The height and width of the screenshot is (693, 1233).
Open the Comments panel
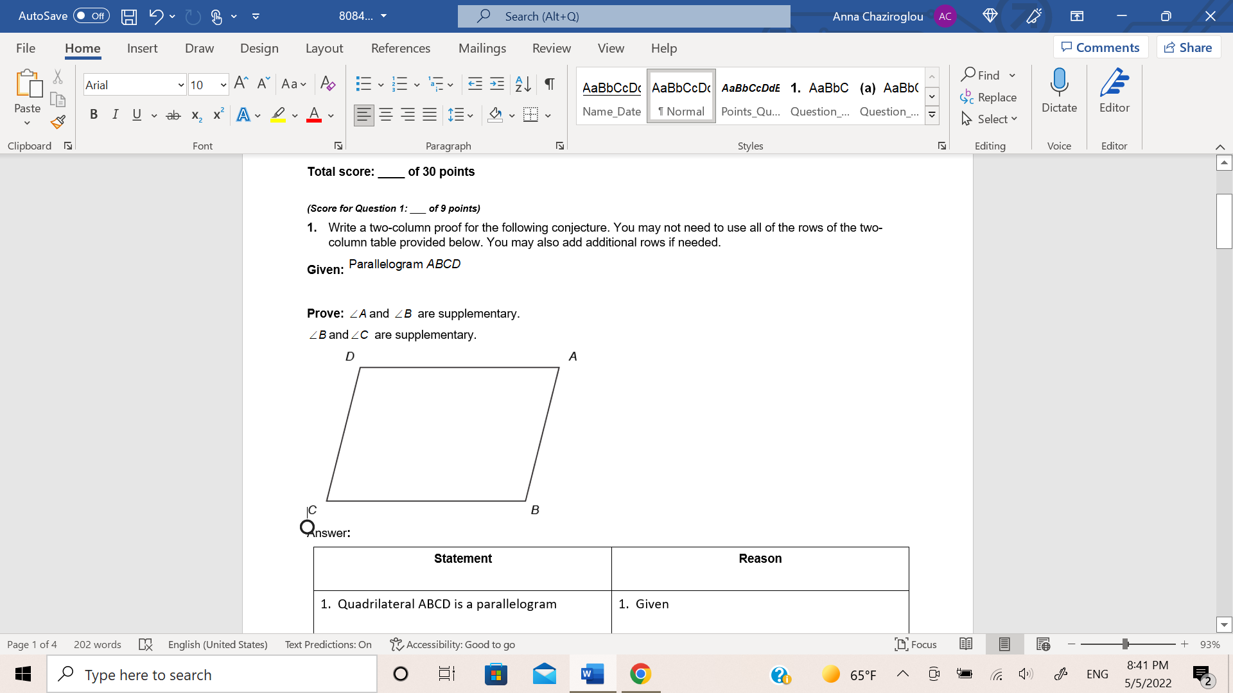[x=1100, y=47]
